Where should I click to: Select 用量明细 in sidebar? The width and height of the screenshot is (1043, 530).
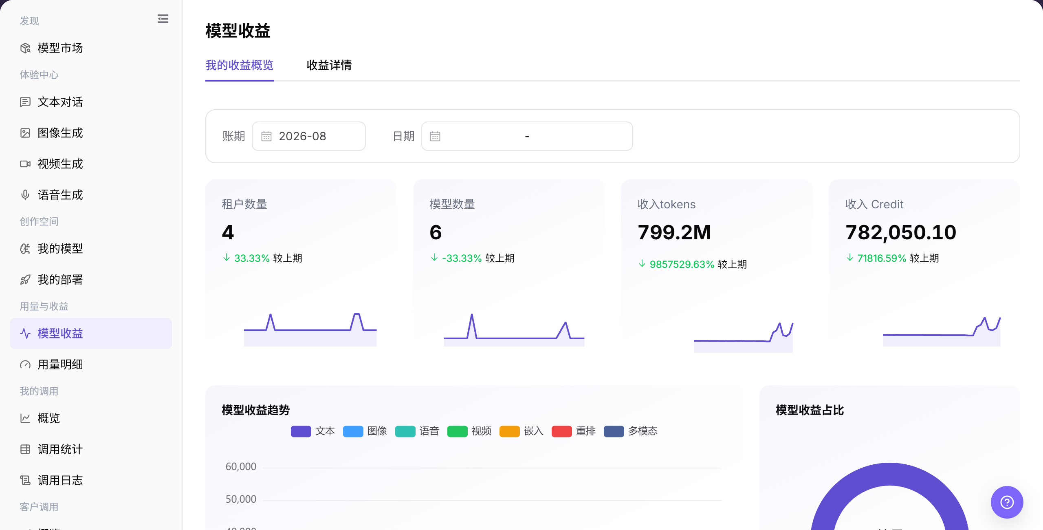coord(91,364)
